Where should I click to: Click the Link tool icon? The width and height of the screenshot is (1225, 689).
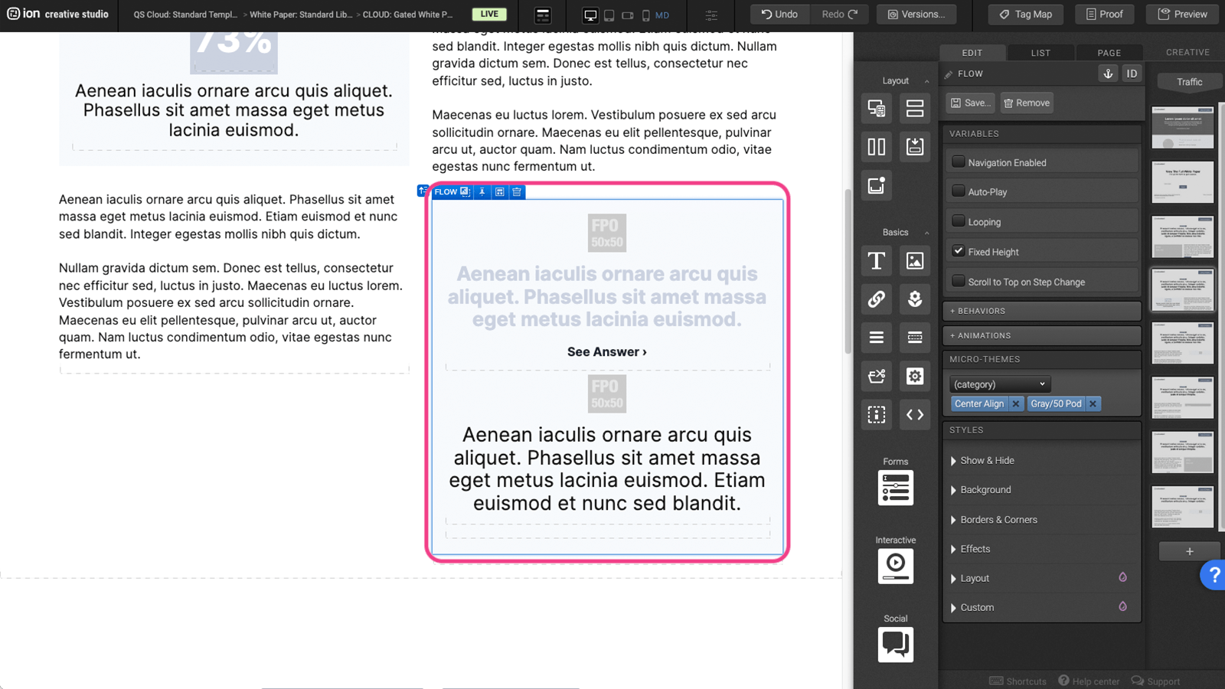(x=876, y=299)
